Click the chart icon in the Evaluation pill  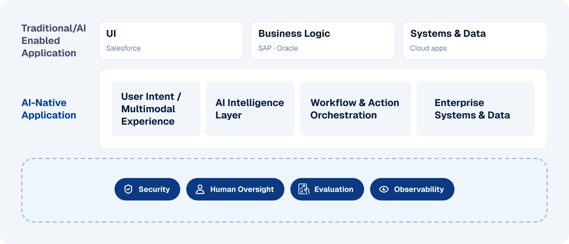pos(304,189)
